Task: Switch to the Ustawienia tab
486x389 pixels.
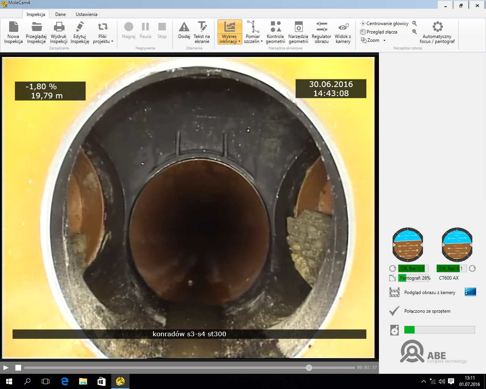Action: point(87,14)
